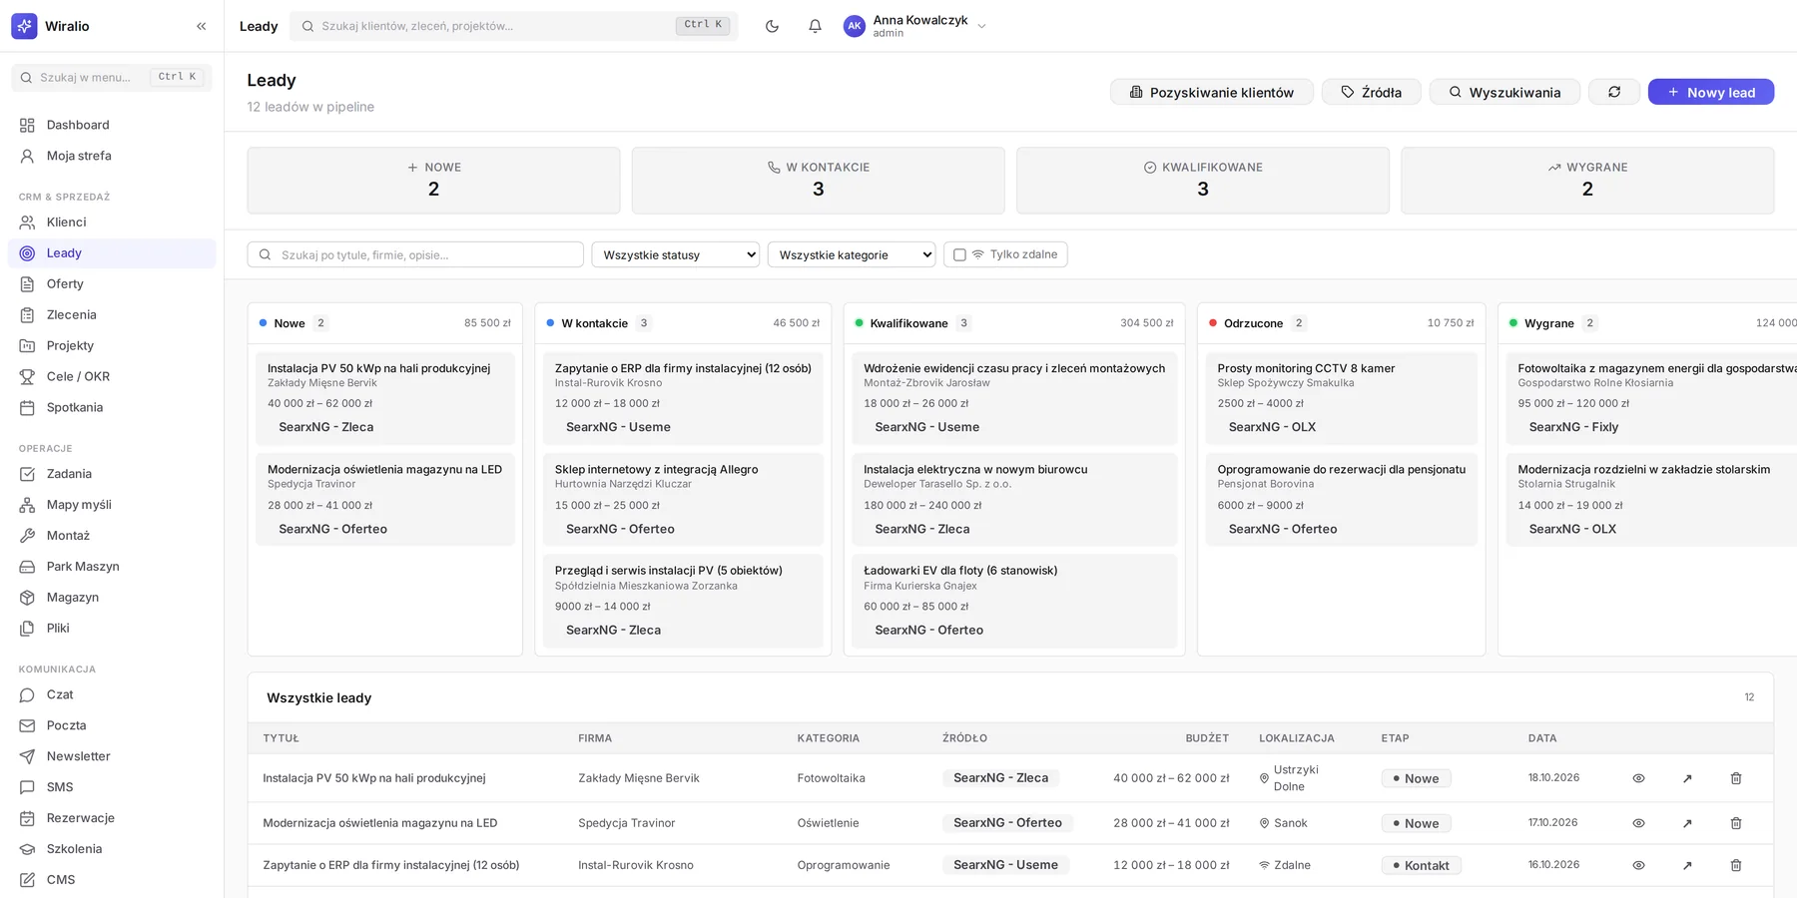Click the Nowy lead button
The height and width of the screenshot is (898, 1797).
[x=1710, y=92]
